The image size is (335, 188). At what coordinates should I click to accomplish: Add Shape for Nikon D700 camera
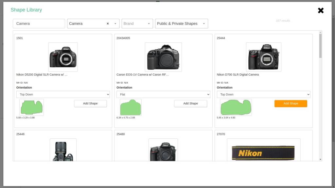(x=291, y=103)
